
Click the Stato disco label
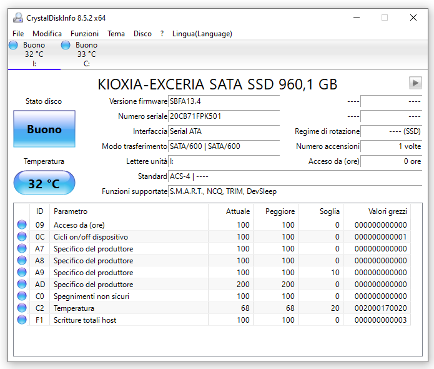point(44,101)
